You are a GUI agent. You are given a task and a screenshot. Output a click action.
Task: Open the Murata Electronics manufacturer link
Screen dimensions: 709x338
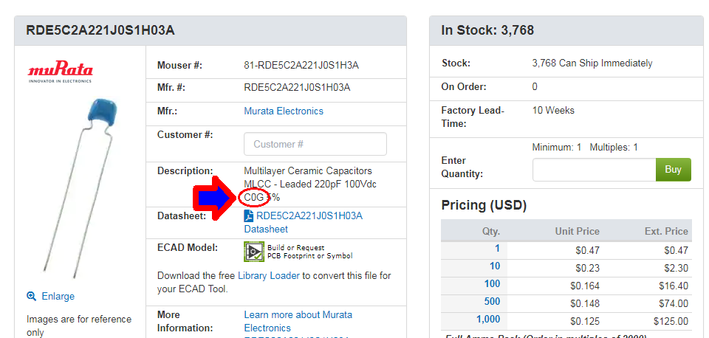click(x=284, y=111)
